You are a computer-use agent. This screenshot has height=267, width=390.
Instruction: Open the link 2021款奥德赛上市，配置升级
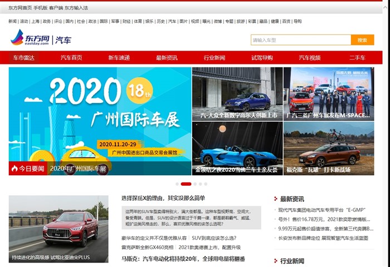pos(209,248)
